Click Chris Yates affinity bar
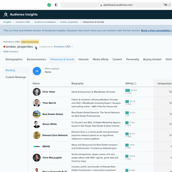This screenshot has width=172, height=172. [x=128, y=90]
